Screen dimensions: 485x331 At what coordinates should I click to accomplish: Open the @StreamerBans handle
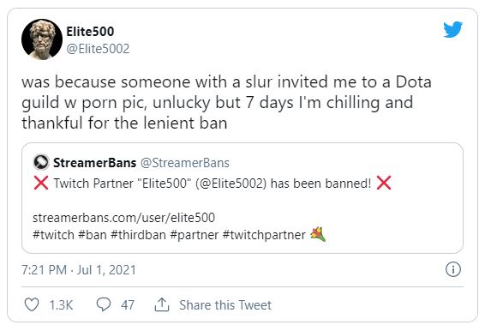coord(185,163)
